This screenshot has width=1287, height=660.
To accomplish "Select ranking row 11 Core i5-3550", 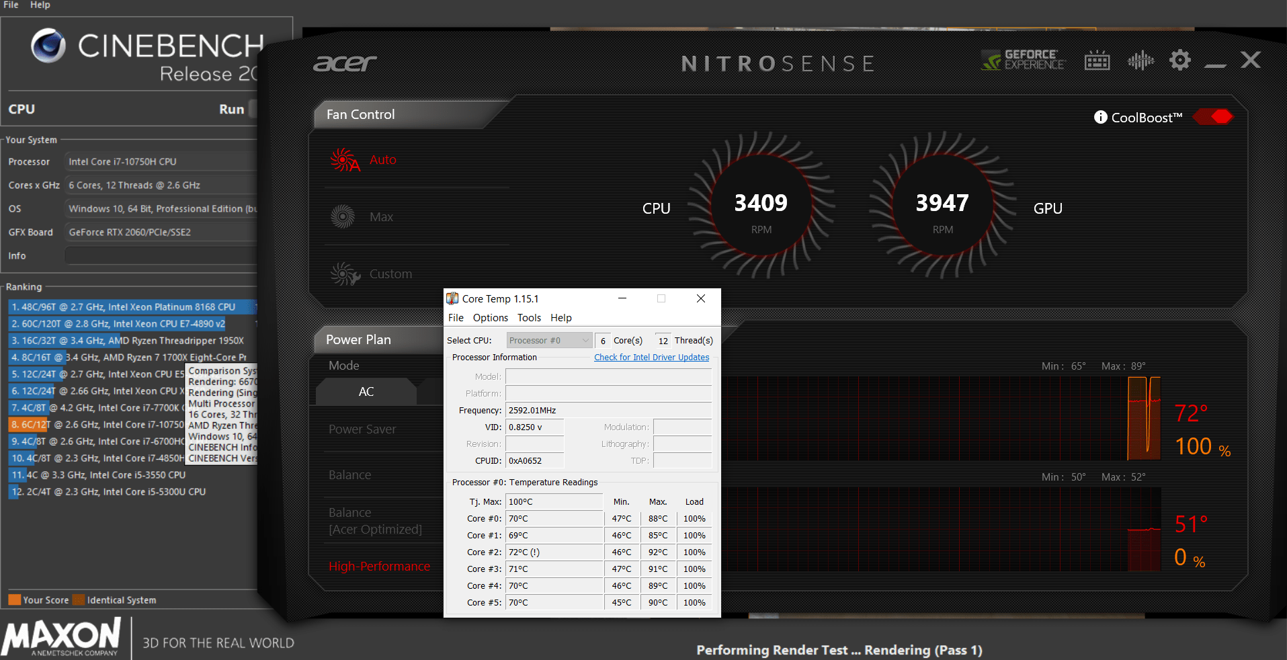I will [132, 475].
